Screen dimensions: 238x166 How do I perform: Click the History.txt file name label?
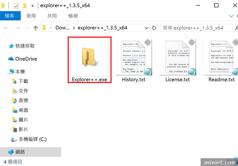click(134, 80)
